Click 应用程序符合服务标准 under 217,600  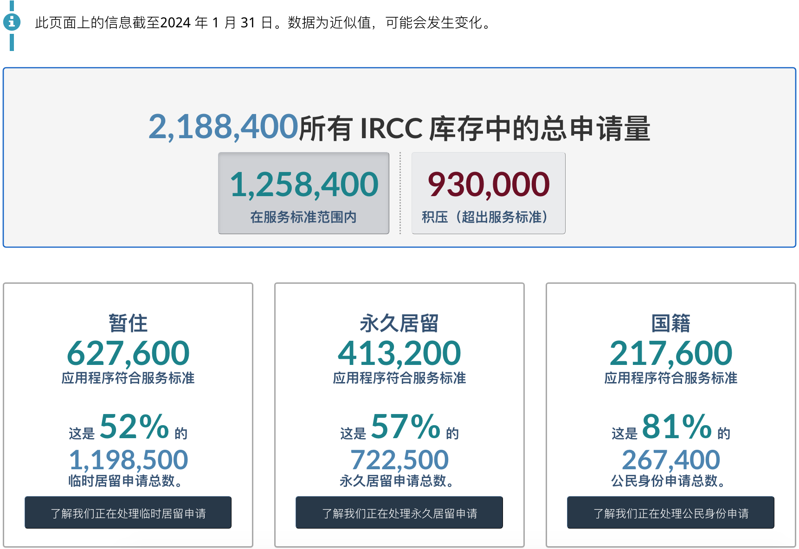coord(670,378)
